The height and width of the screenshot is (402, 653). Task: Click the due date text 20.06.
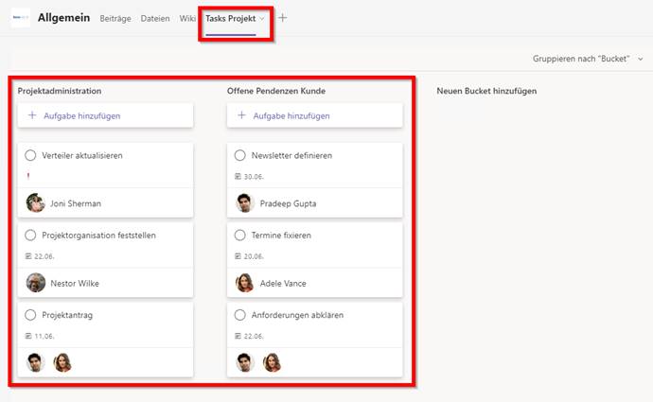pos(254,256)
